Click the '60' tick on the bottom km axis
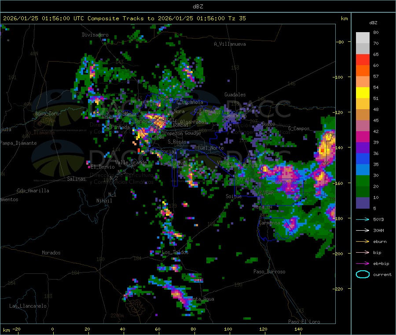 click(x=158, y=329)
